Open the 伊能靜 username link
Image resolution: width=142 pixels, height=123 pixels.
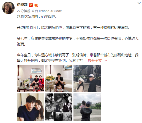coord(22,5)
